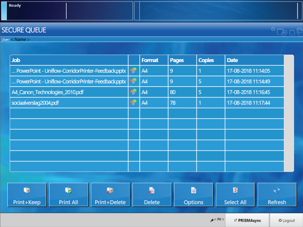
Task: Click the Pages column header
Action: (x=182, y=60)
